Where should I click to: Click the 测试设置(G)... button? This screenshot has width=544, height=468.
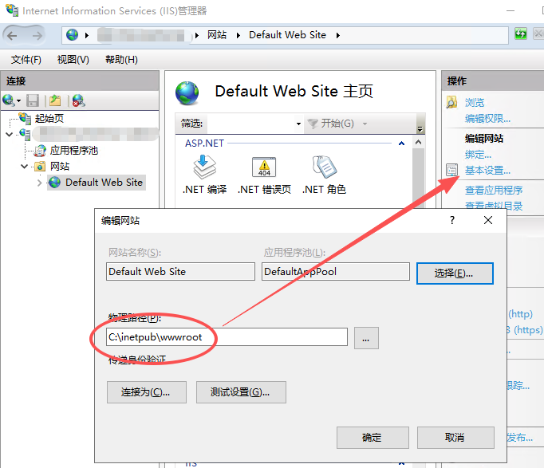point(241,392)
